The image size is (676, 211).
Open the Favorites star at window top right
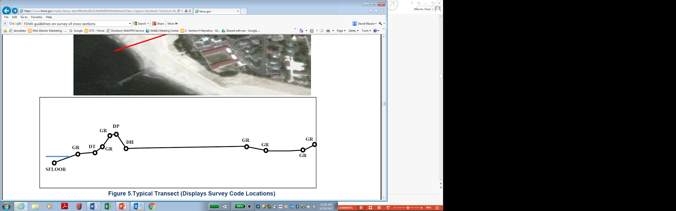point(376,11)
